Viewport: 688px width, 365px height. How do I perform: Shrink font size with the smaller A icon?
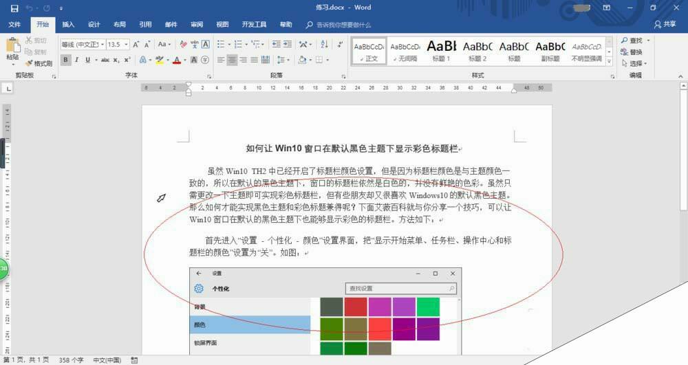[147, 44]
